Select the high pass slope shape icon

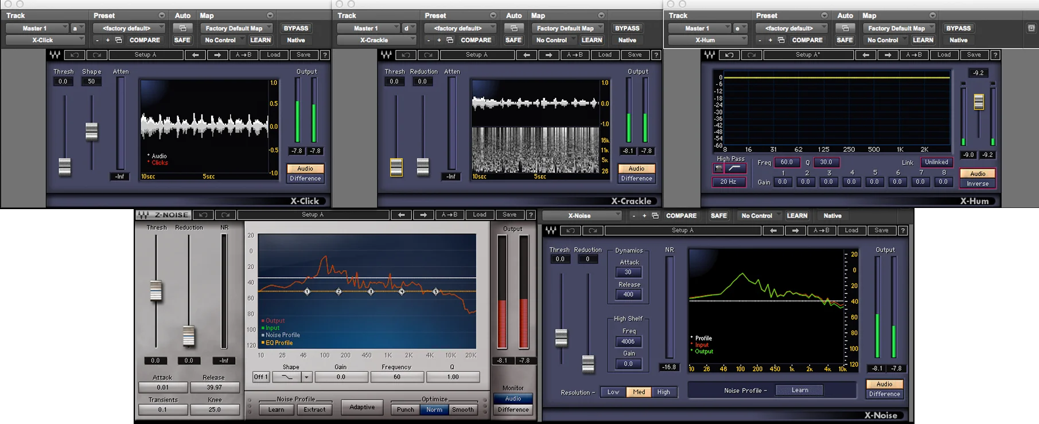coord(735,168)
